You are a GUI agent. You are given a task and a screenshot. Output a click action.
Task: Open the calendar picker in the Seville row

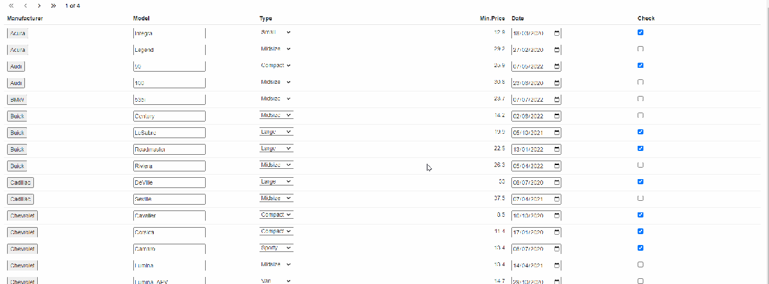[x=556, y=199]
